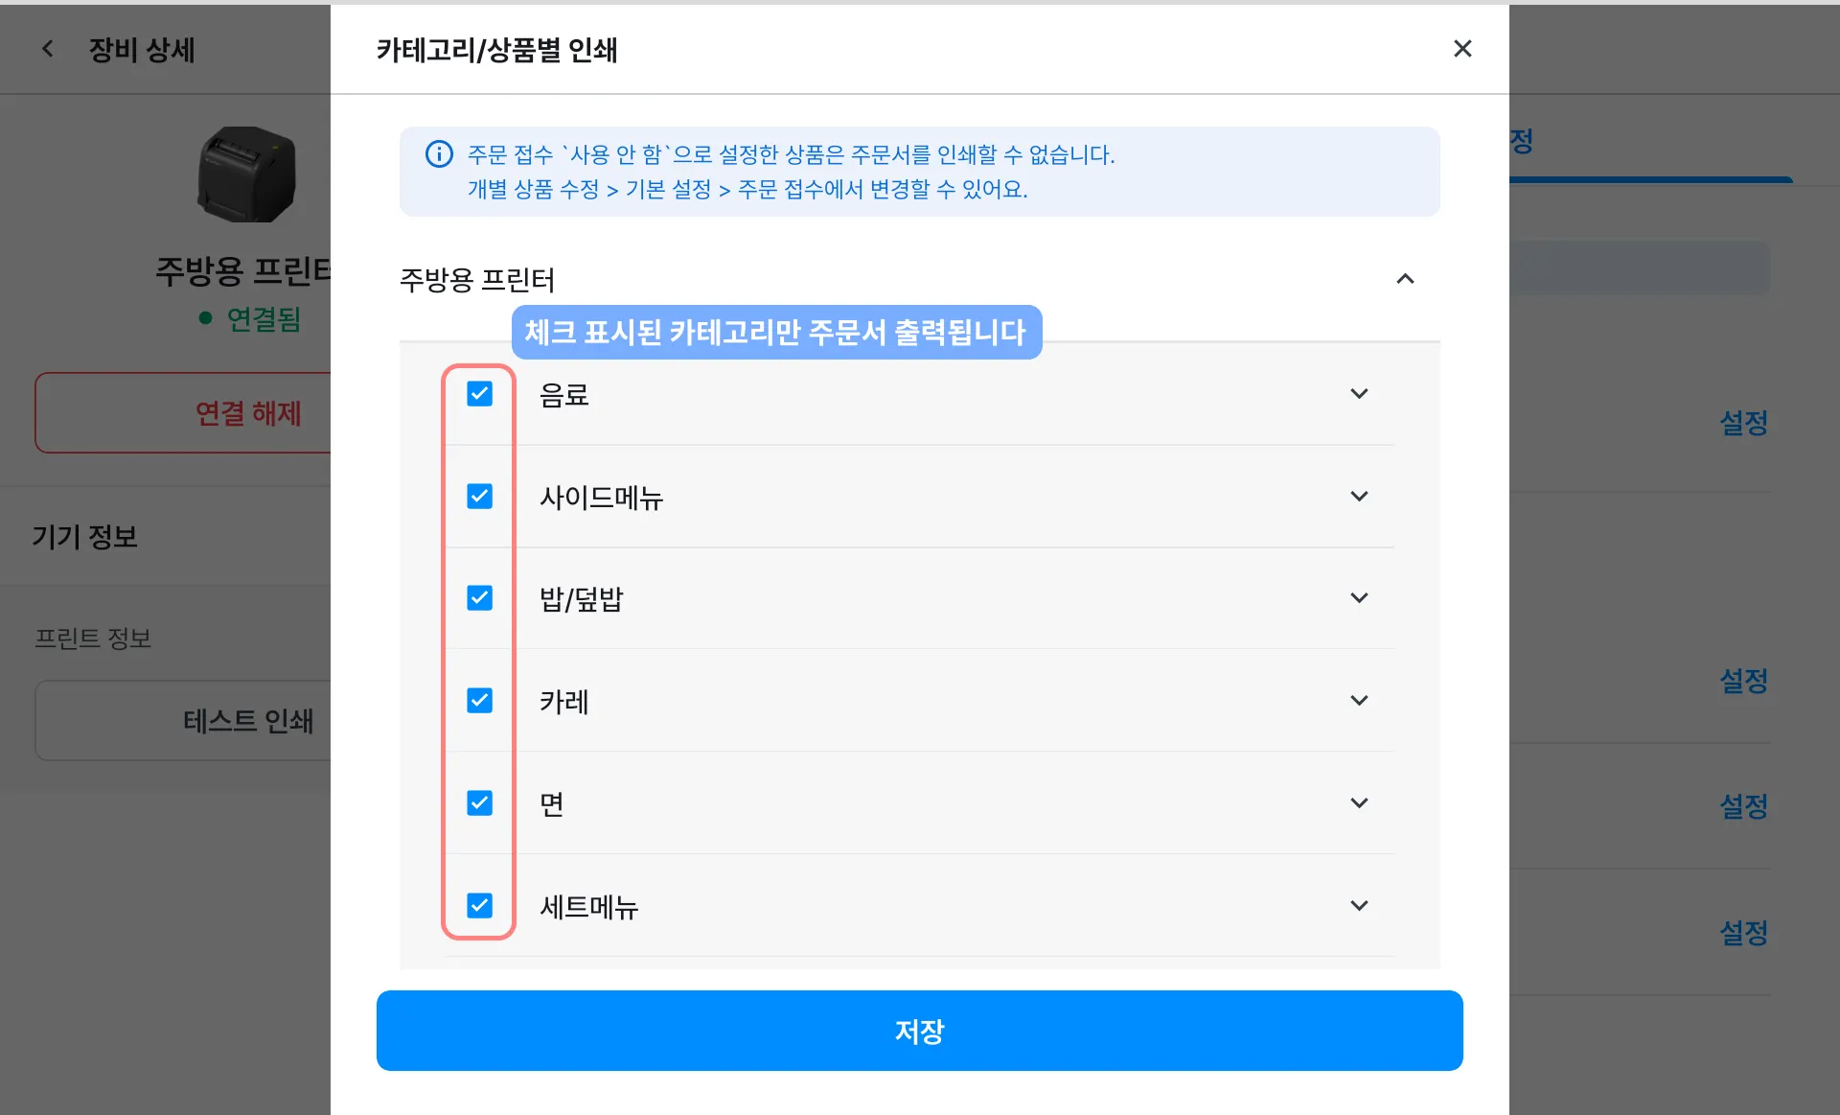Viewport: 1840px width, 1115px height.
Task: Toggle the 세트메뉴 category checkbox
Action: click(479, 906)
